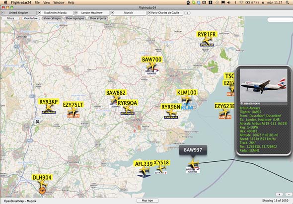Image resolution: width=293 pixels, height=204 pixels.
Task: Click the KLM100 aircraft icon
Action: click(x=187, y=99)
